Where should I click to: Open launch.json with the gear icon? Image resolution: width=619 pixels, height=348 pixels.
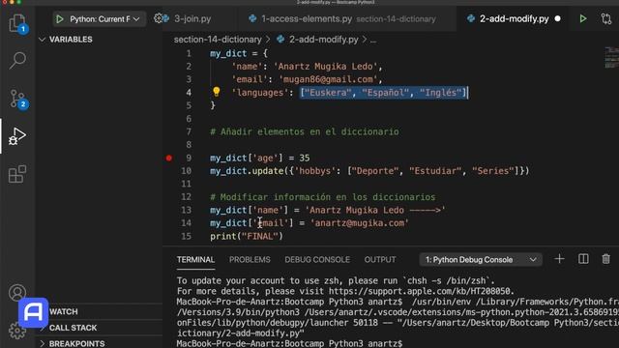click(158, 18)
